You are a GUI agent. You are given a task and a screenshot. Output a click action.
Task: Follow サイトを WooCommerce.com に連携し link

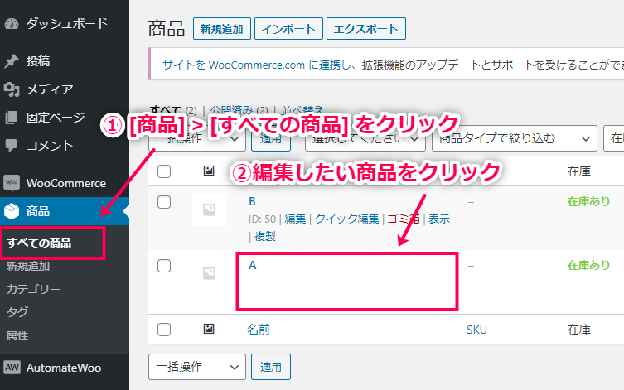pyautogui.click(x=257, y=65)
